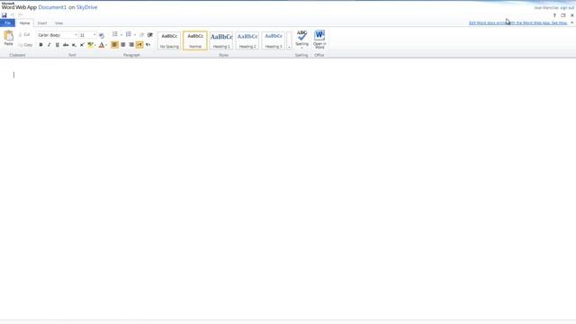Open the font color dropdown arrow

point(106,45)
